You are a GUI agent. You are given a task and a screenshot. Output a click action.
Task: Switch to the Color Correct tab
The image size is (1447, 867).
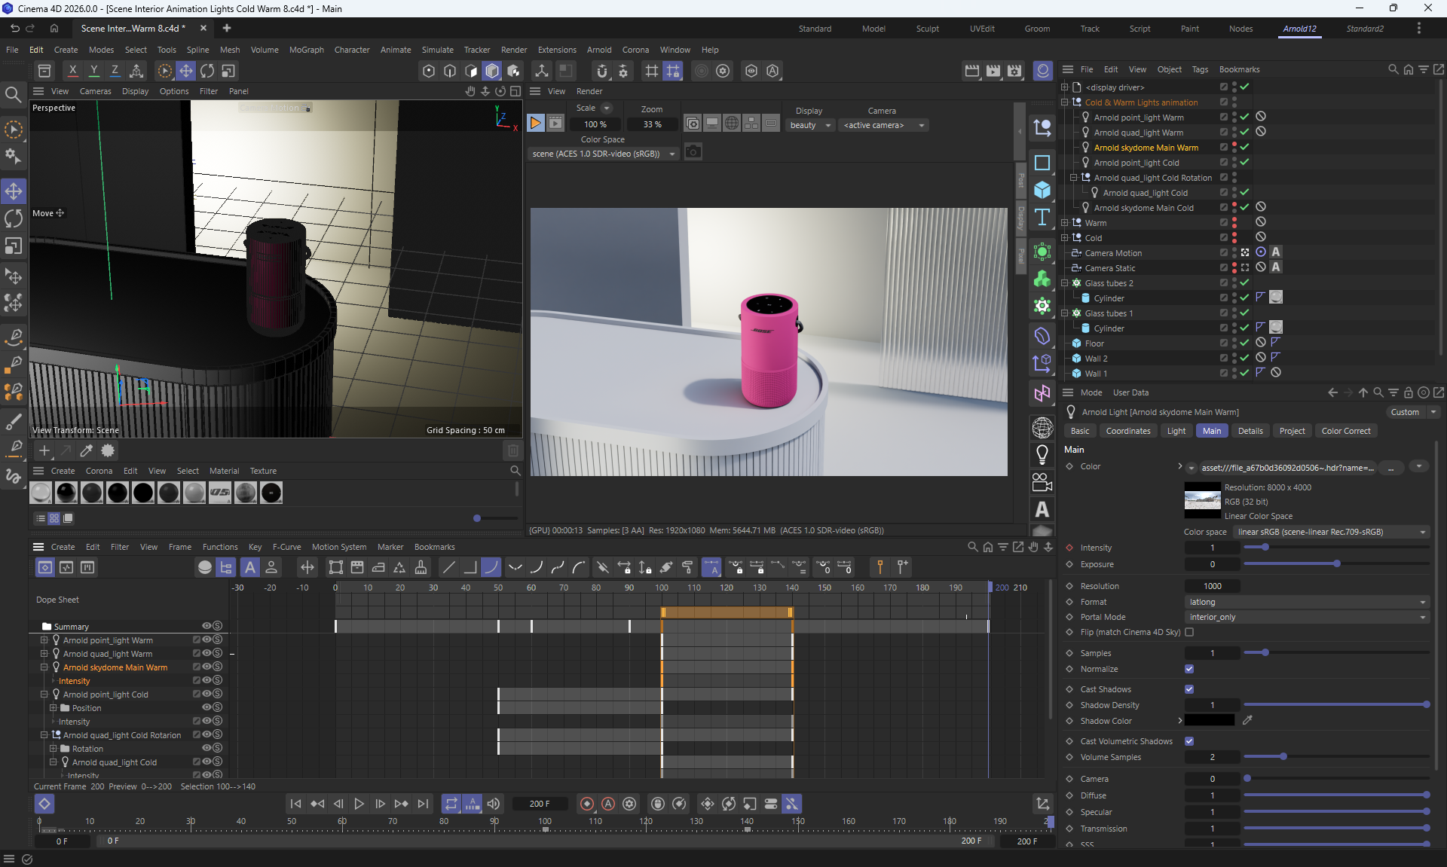(1345, 431)
